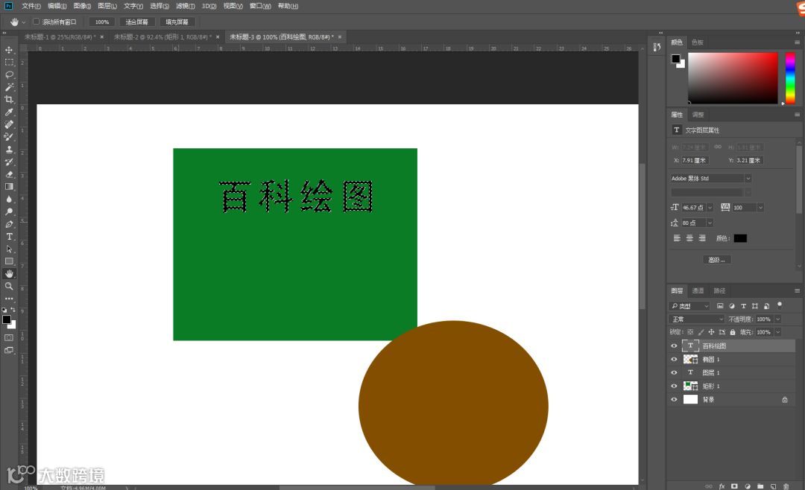Image resolution: width=805 pixels, height=490 pixels.
Task: Open leading 80 点 dropdown
Action: coord(710,223)
